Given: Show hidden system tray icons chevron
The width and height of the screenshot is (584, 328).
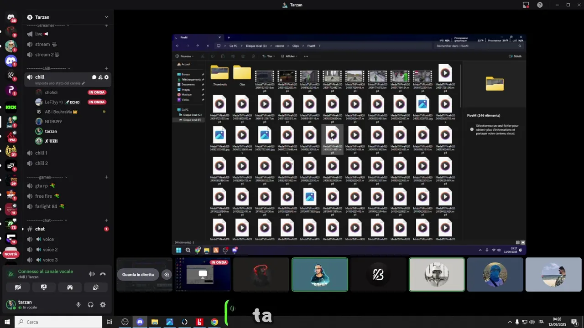Looking at the screenshot, I should pyautogui.click(x=510, y=322).
